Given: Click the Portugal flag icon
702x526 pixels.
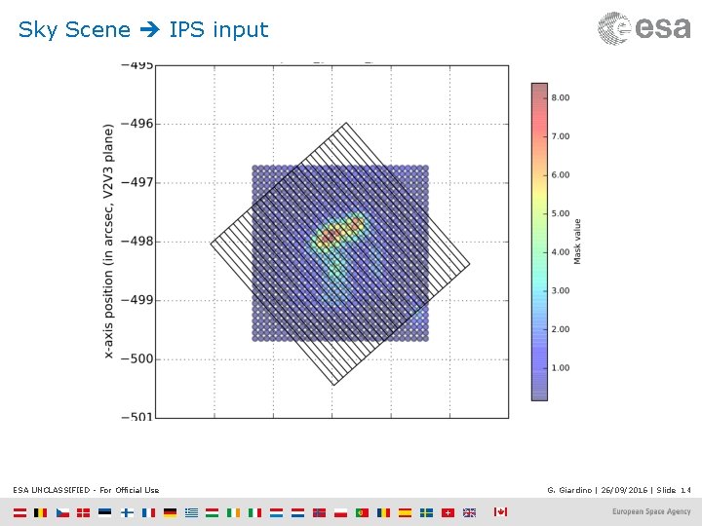Looking at the screenshot, I should (362, 512).
